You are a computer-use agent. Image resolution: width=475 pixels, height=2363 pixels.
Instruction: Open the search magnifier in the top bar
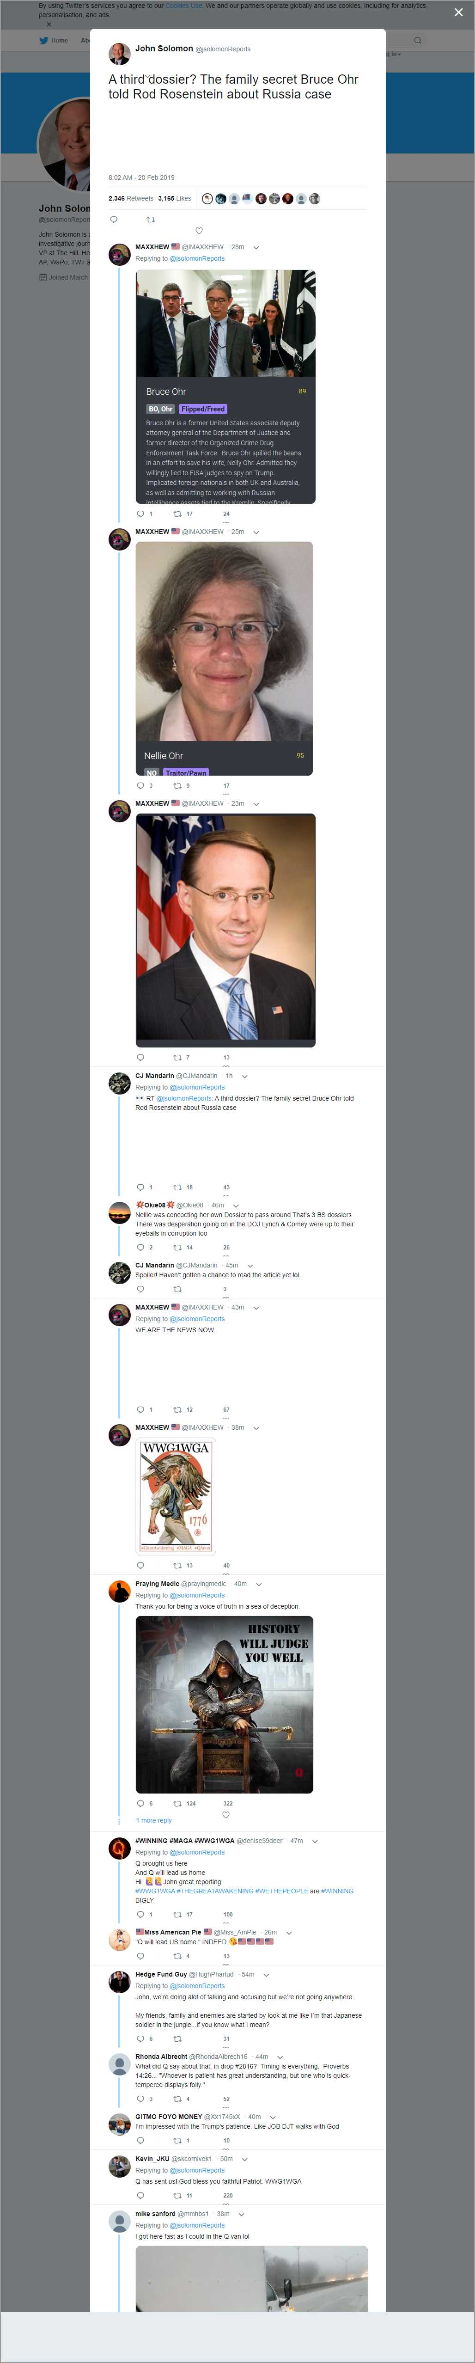(417, 40)
